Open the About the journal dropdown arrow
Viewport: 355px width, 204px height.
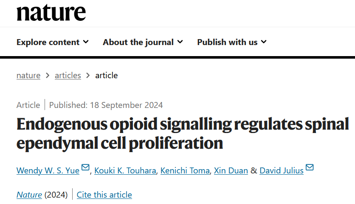coord(180,42)
